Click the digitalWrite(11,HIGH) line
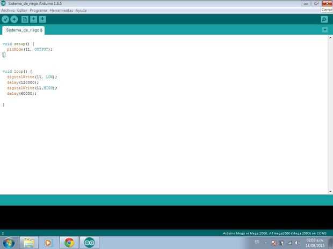This screenshot has width=333, height=249. point(32,88)
